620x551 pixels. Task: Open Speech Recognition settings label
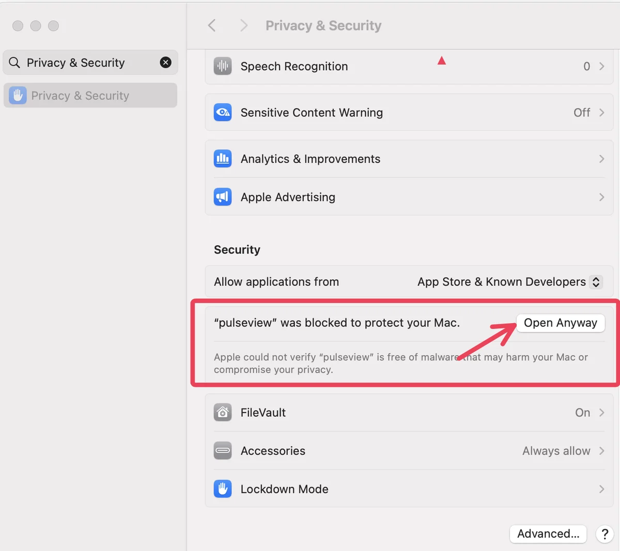tap(294, 66)
